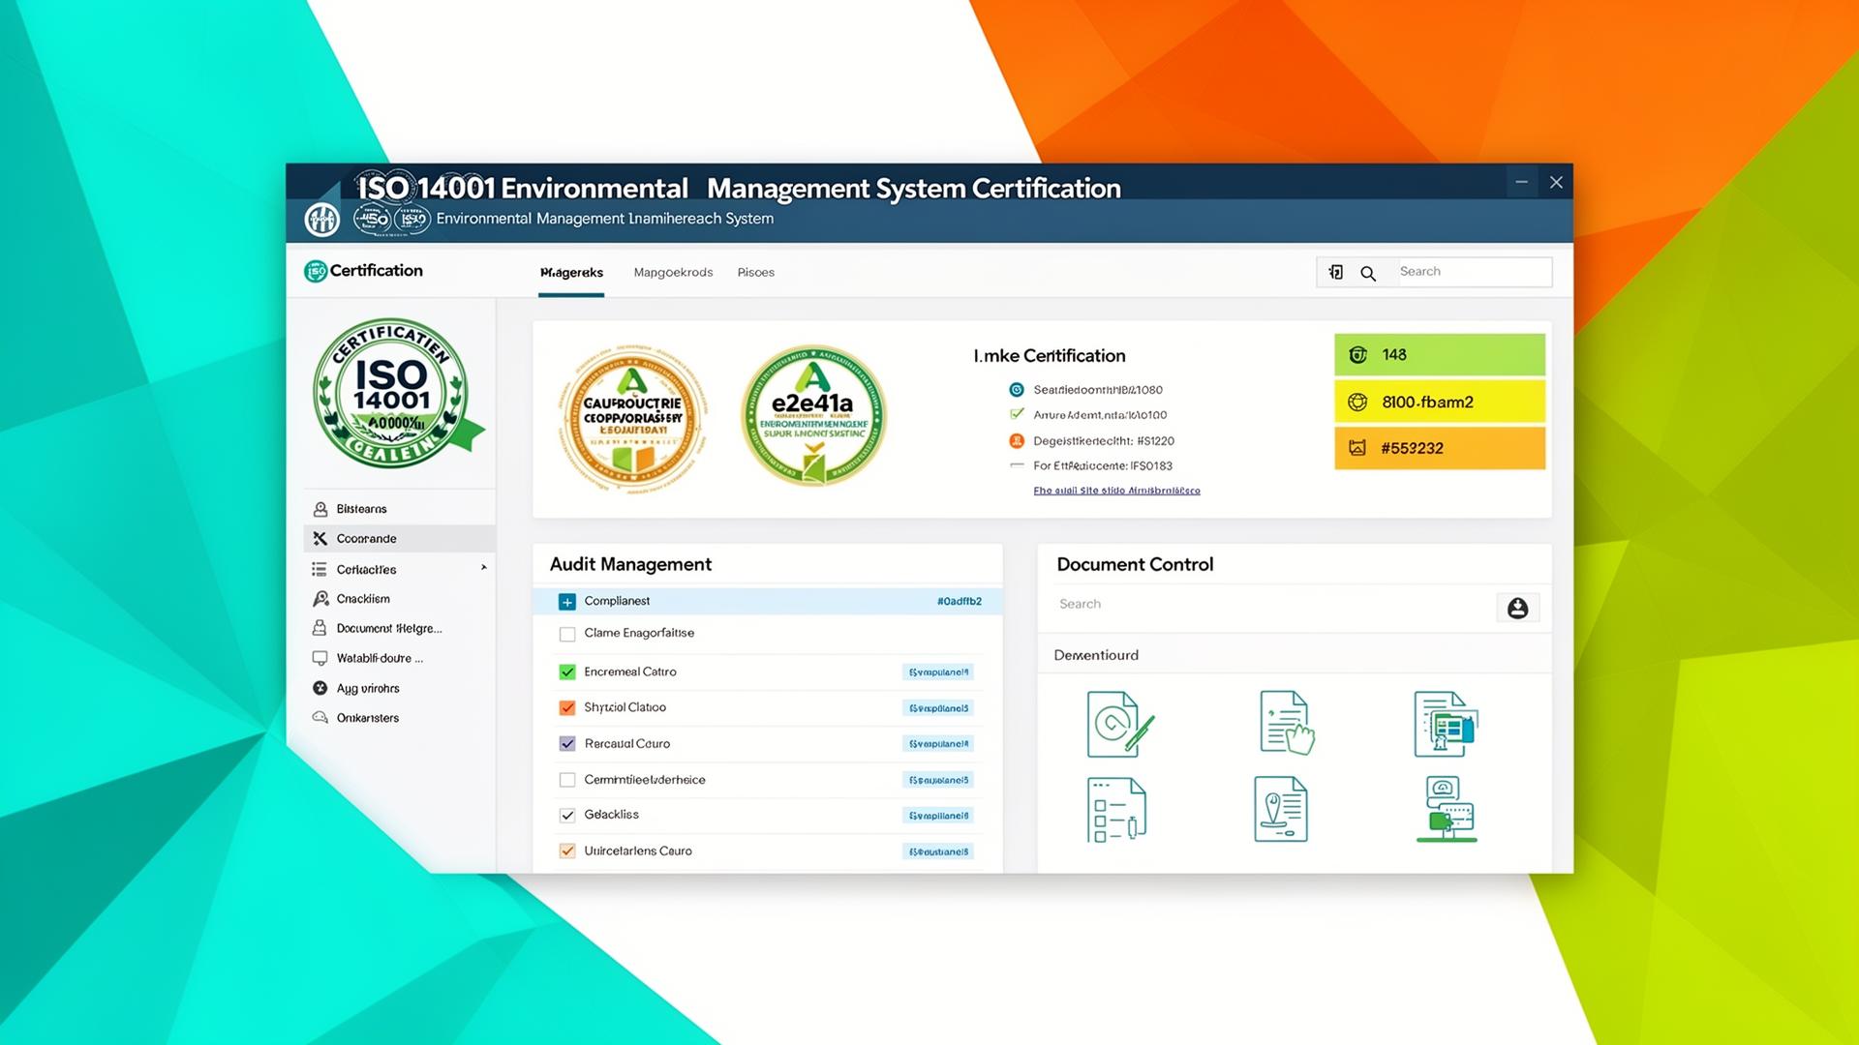
Task: Click the document approval pen icon
Action: click(x=1119, y=724)
